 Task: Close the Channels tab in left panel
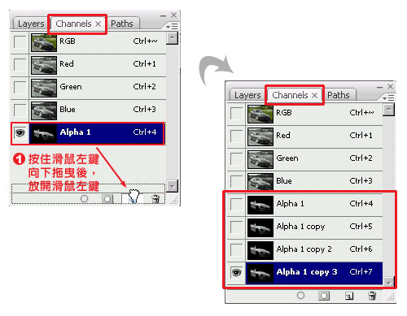coord(98,24)
